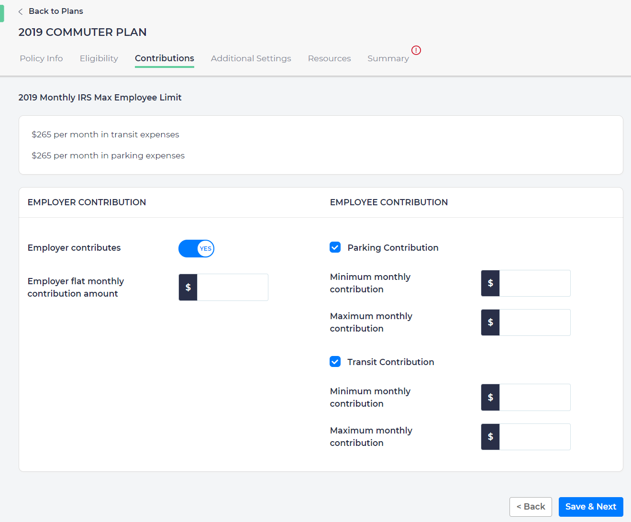Open the Eligibility tab
This screenshot has width=631, height=522.
coord(99,58)
